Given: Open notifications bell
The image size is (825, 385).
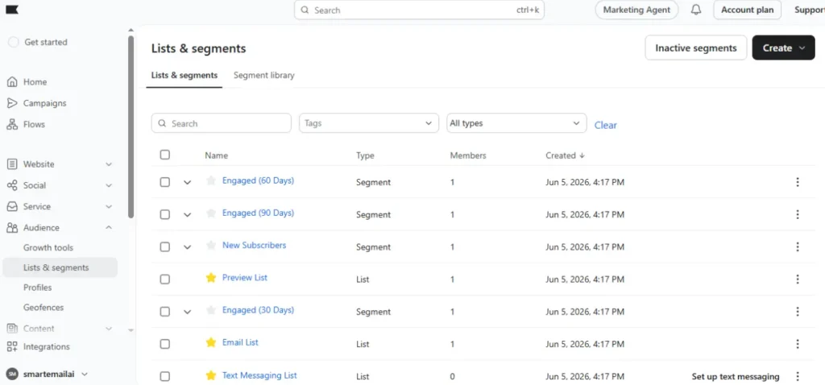Looking at the screenshot, I should 696,10.
